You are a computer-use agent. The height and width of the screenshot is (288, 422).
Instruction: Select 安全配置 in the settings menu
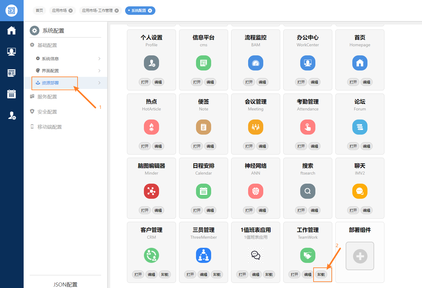[47, 112]
